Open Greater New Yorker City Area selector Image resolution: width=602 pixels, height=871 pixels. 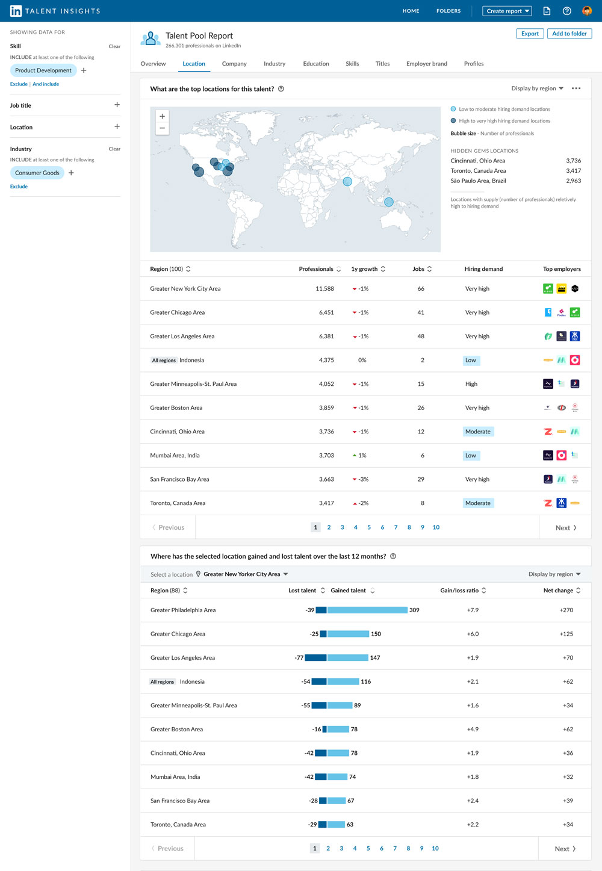coord(246,574)
